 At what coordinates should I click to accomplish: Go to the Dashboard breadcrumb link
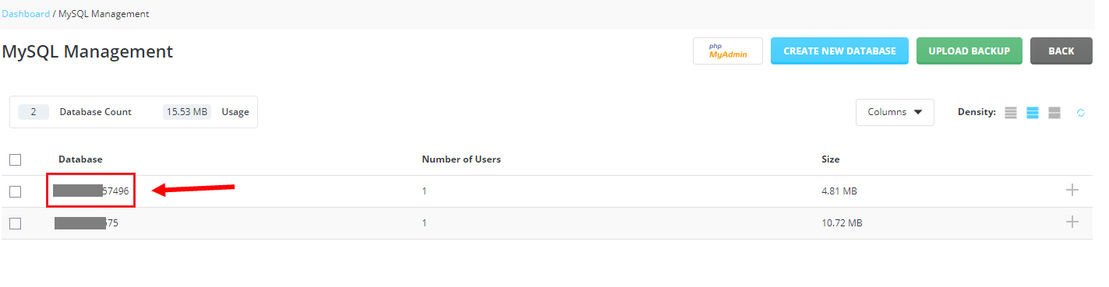click(x=26, y=14)
